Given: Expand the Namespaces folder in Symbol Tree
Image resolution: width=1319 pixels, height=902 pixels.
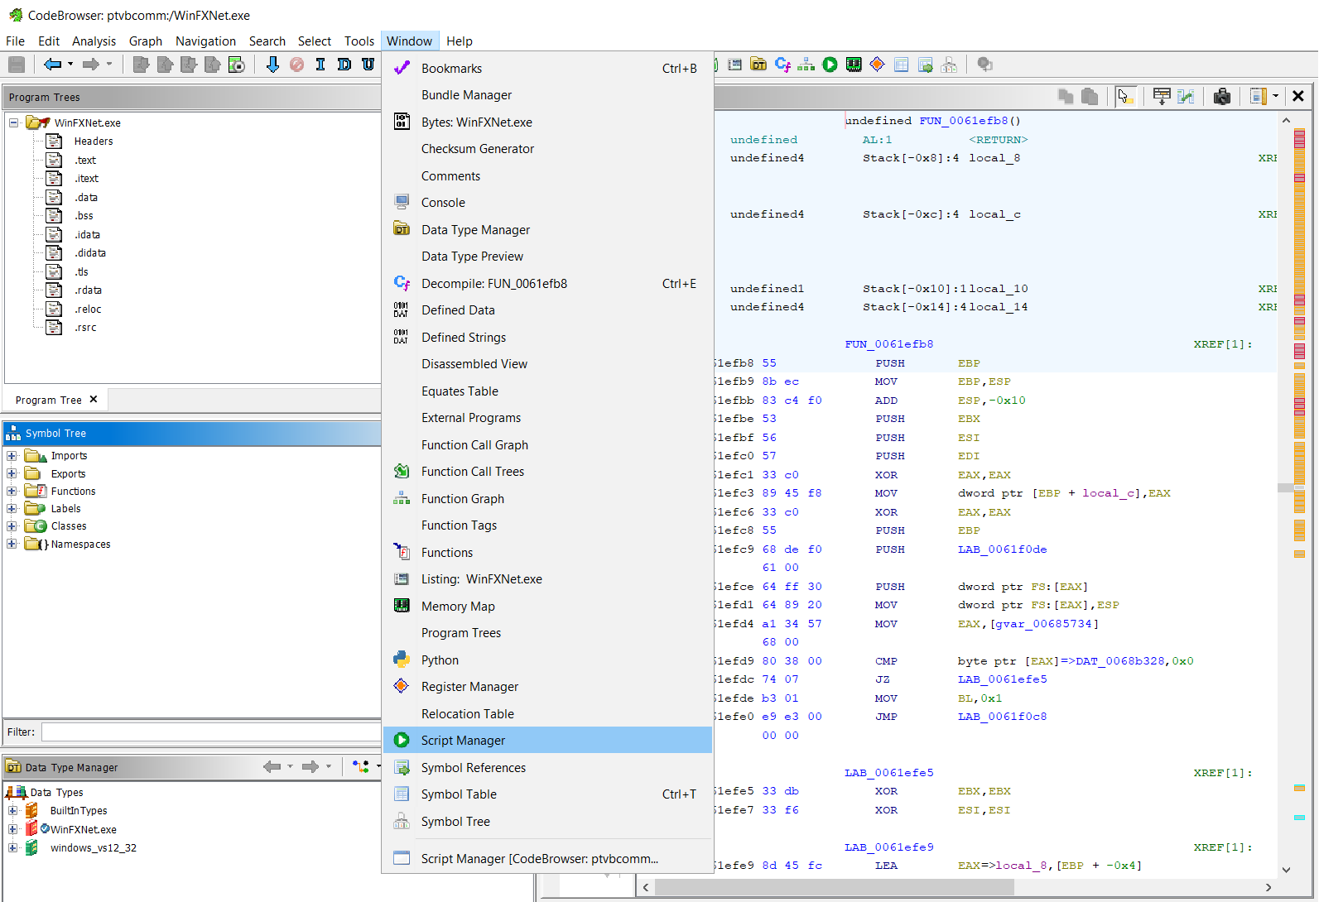Looking at the screenshot, I should 12,544.
